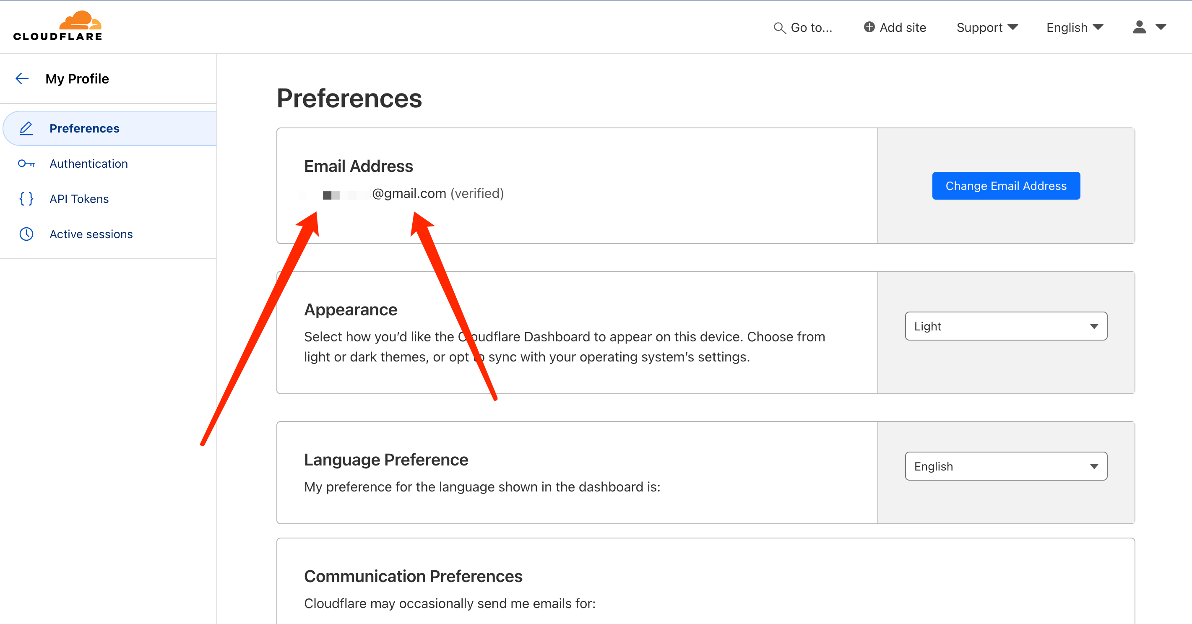
Task: View Active sessions in the sidebar
Action: tap(91, 234)
